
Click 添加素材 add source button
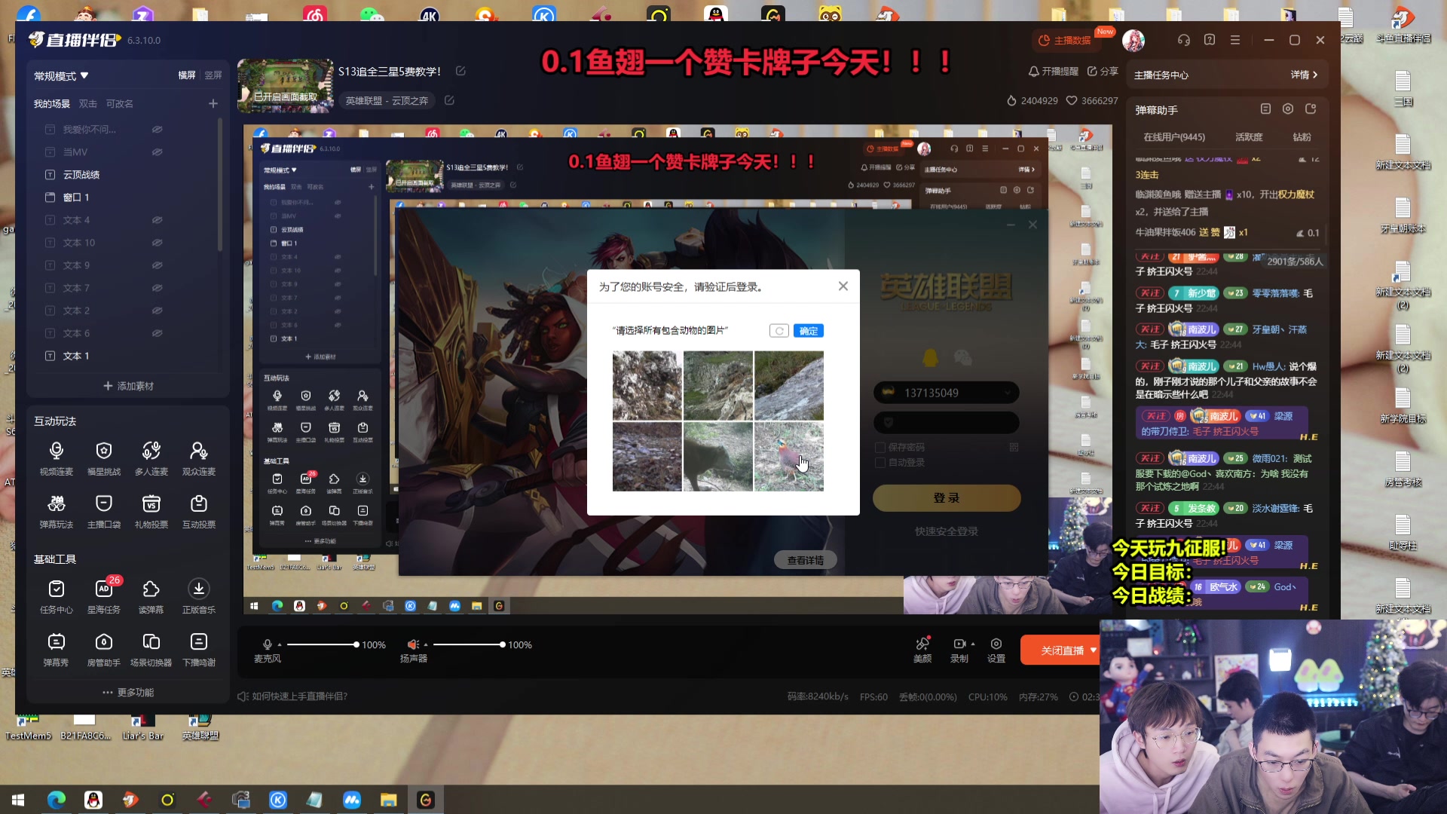coord(128,386)
